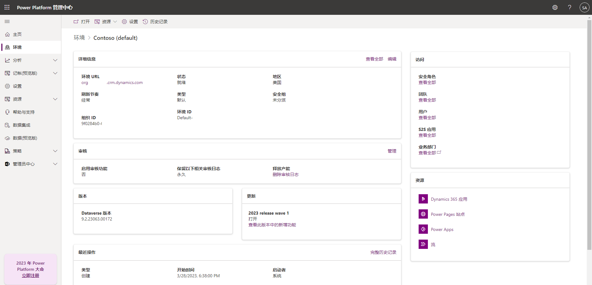Viewport: 592px width, 285px height.
Task: Click Dataverse version 9.2.23063.00172
Action: tap(97, 219)
